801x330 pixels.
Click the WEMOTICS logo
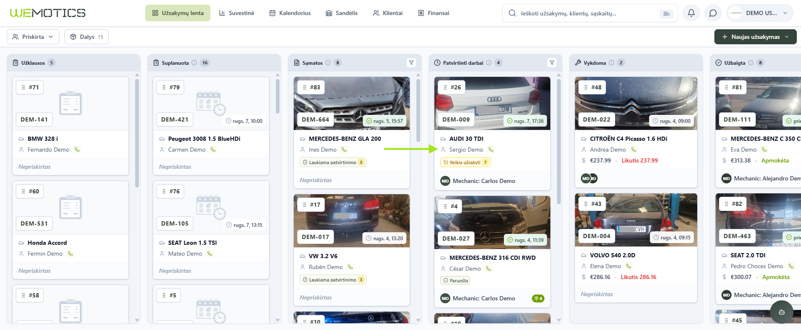[x=48, y=13]
